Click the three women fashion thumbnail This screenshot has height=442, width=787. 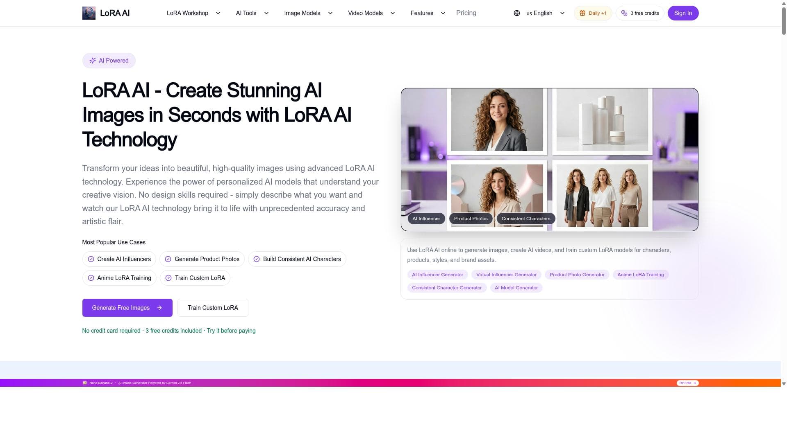pyautogui.click(x=602, y=196)
